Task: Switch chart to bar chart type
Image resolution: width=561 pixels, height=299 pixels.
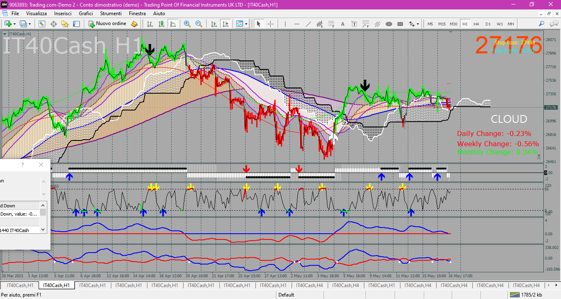Action: point(150,24)
